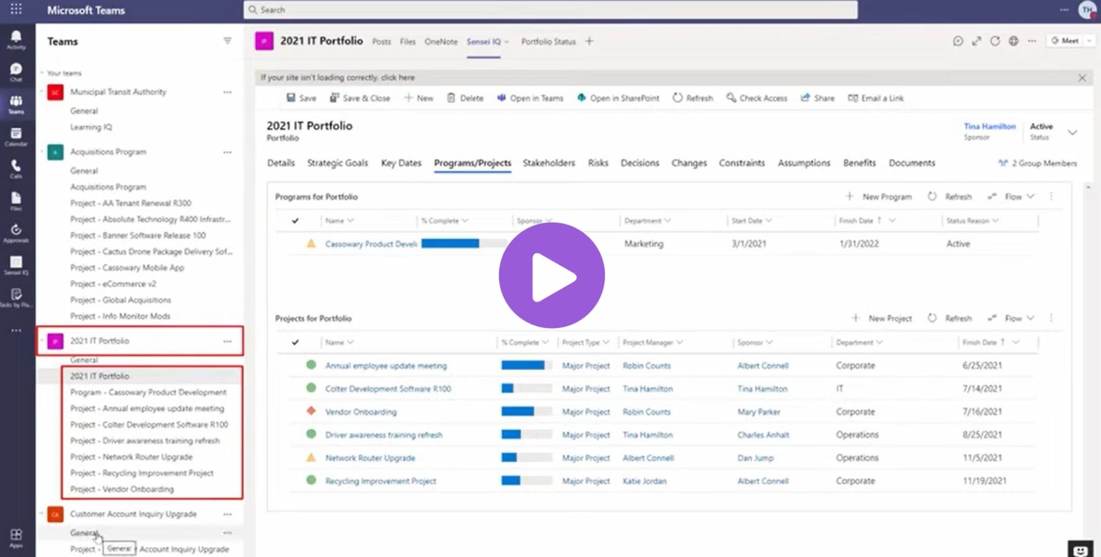The width and height of the screenshot is (1101, 557).
Task: Click Delete in the command bar
Action: pos(465,98)
